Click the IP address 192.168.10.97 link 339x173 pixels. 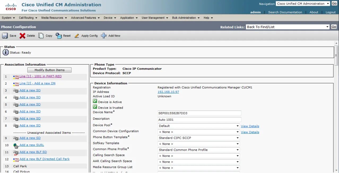pos(168,92)
